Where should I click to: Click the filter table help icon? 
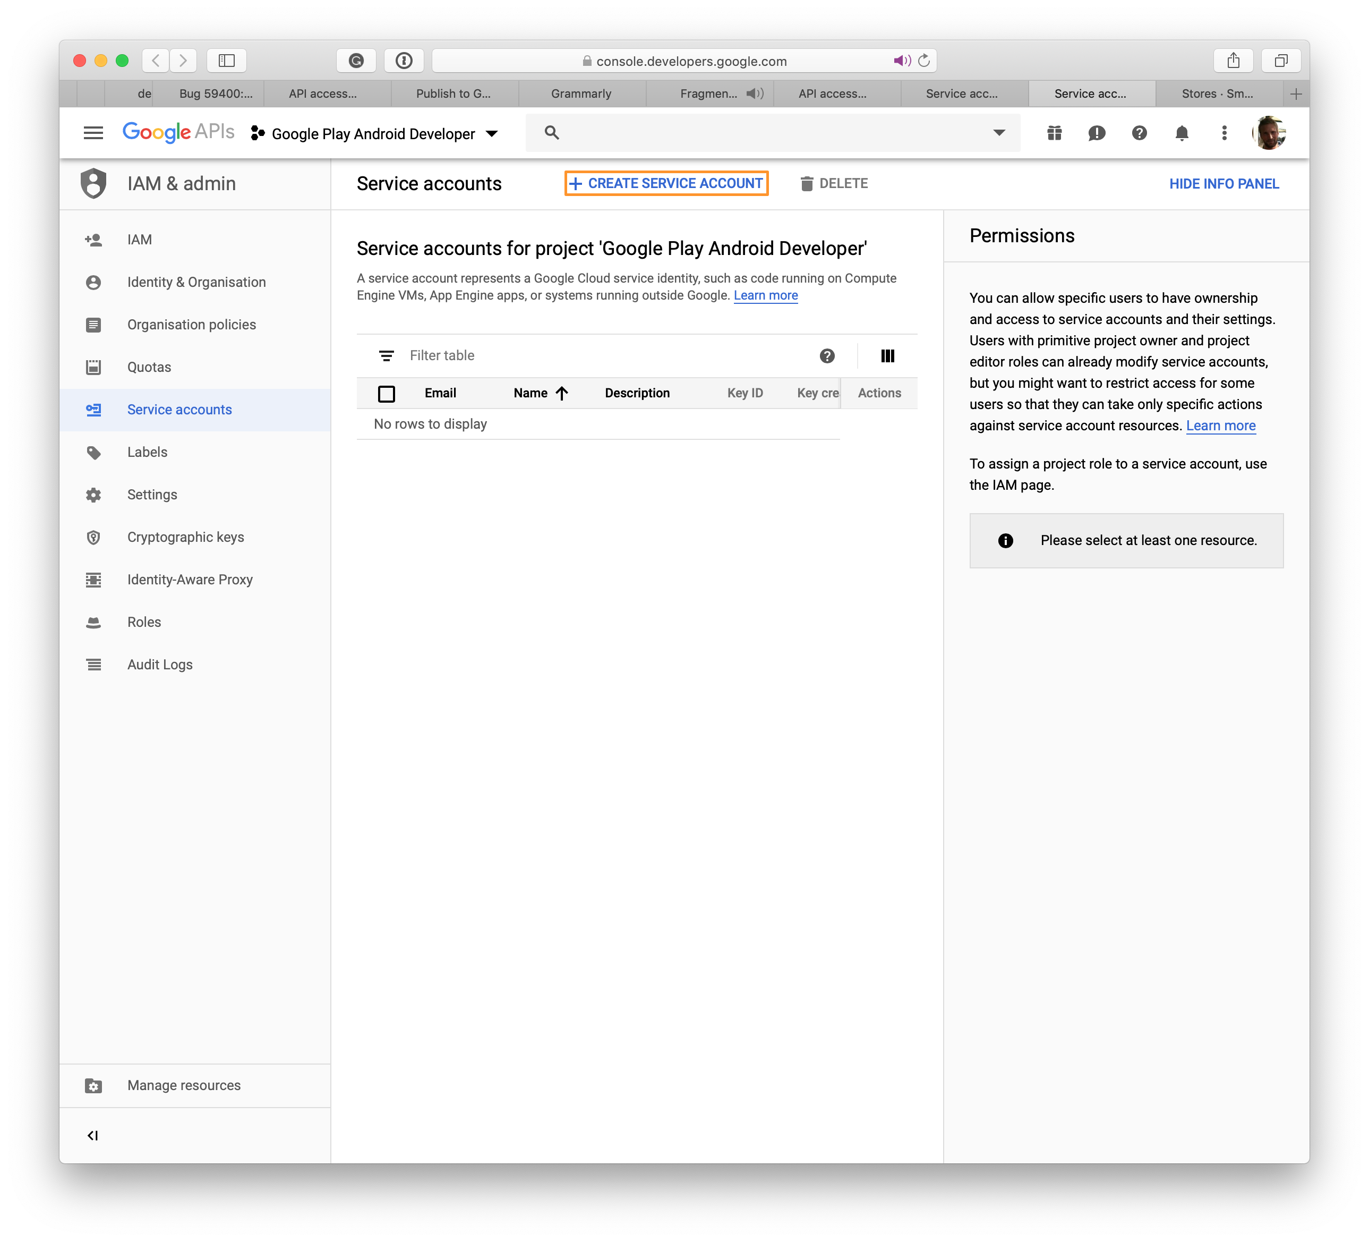pos(826,355)
